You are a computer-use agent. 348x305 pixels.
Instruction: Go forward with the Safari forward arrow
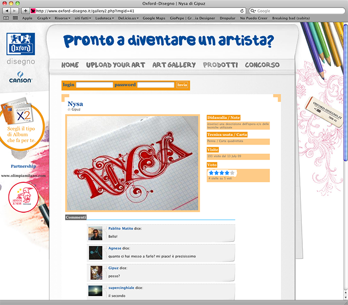[x=14, y=10]
